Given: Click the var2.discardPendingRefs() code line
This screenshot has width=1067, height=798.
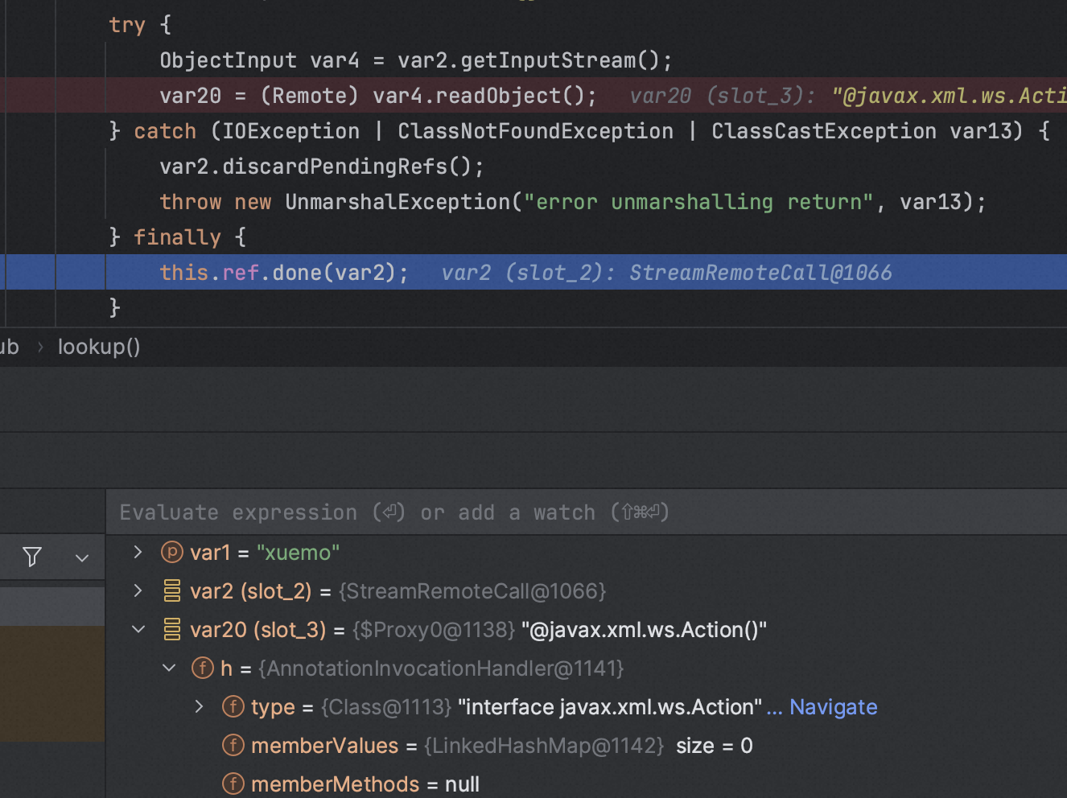Looking at the screenshot, I should pos(322,167).
